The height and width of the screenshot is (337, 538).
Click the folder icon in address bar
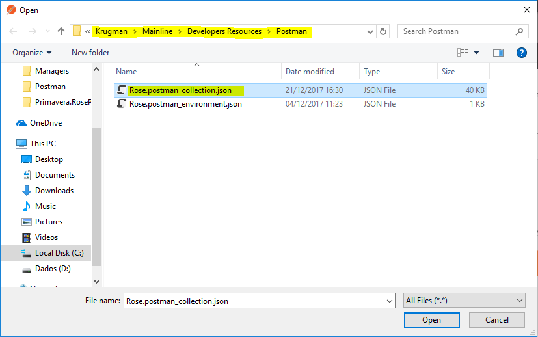77,31
